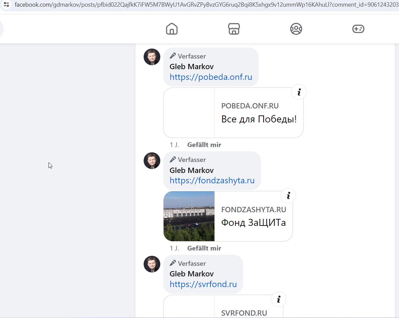Click the info icon on FONDZASHYTA.RU card
Screen dimensions: 399x318
tap(288, 195)
